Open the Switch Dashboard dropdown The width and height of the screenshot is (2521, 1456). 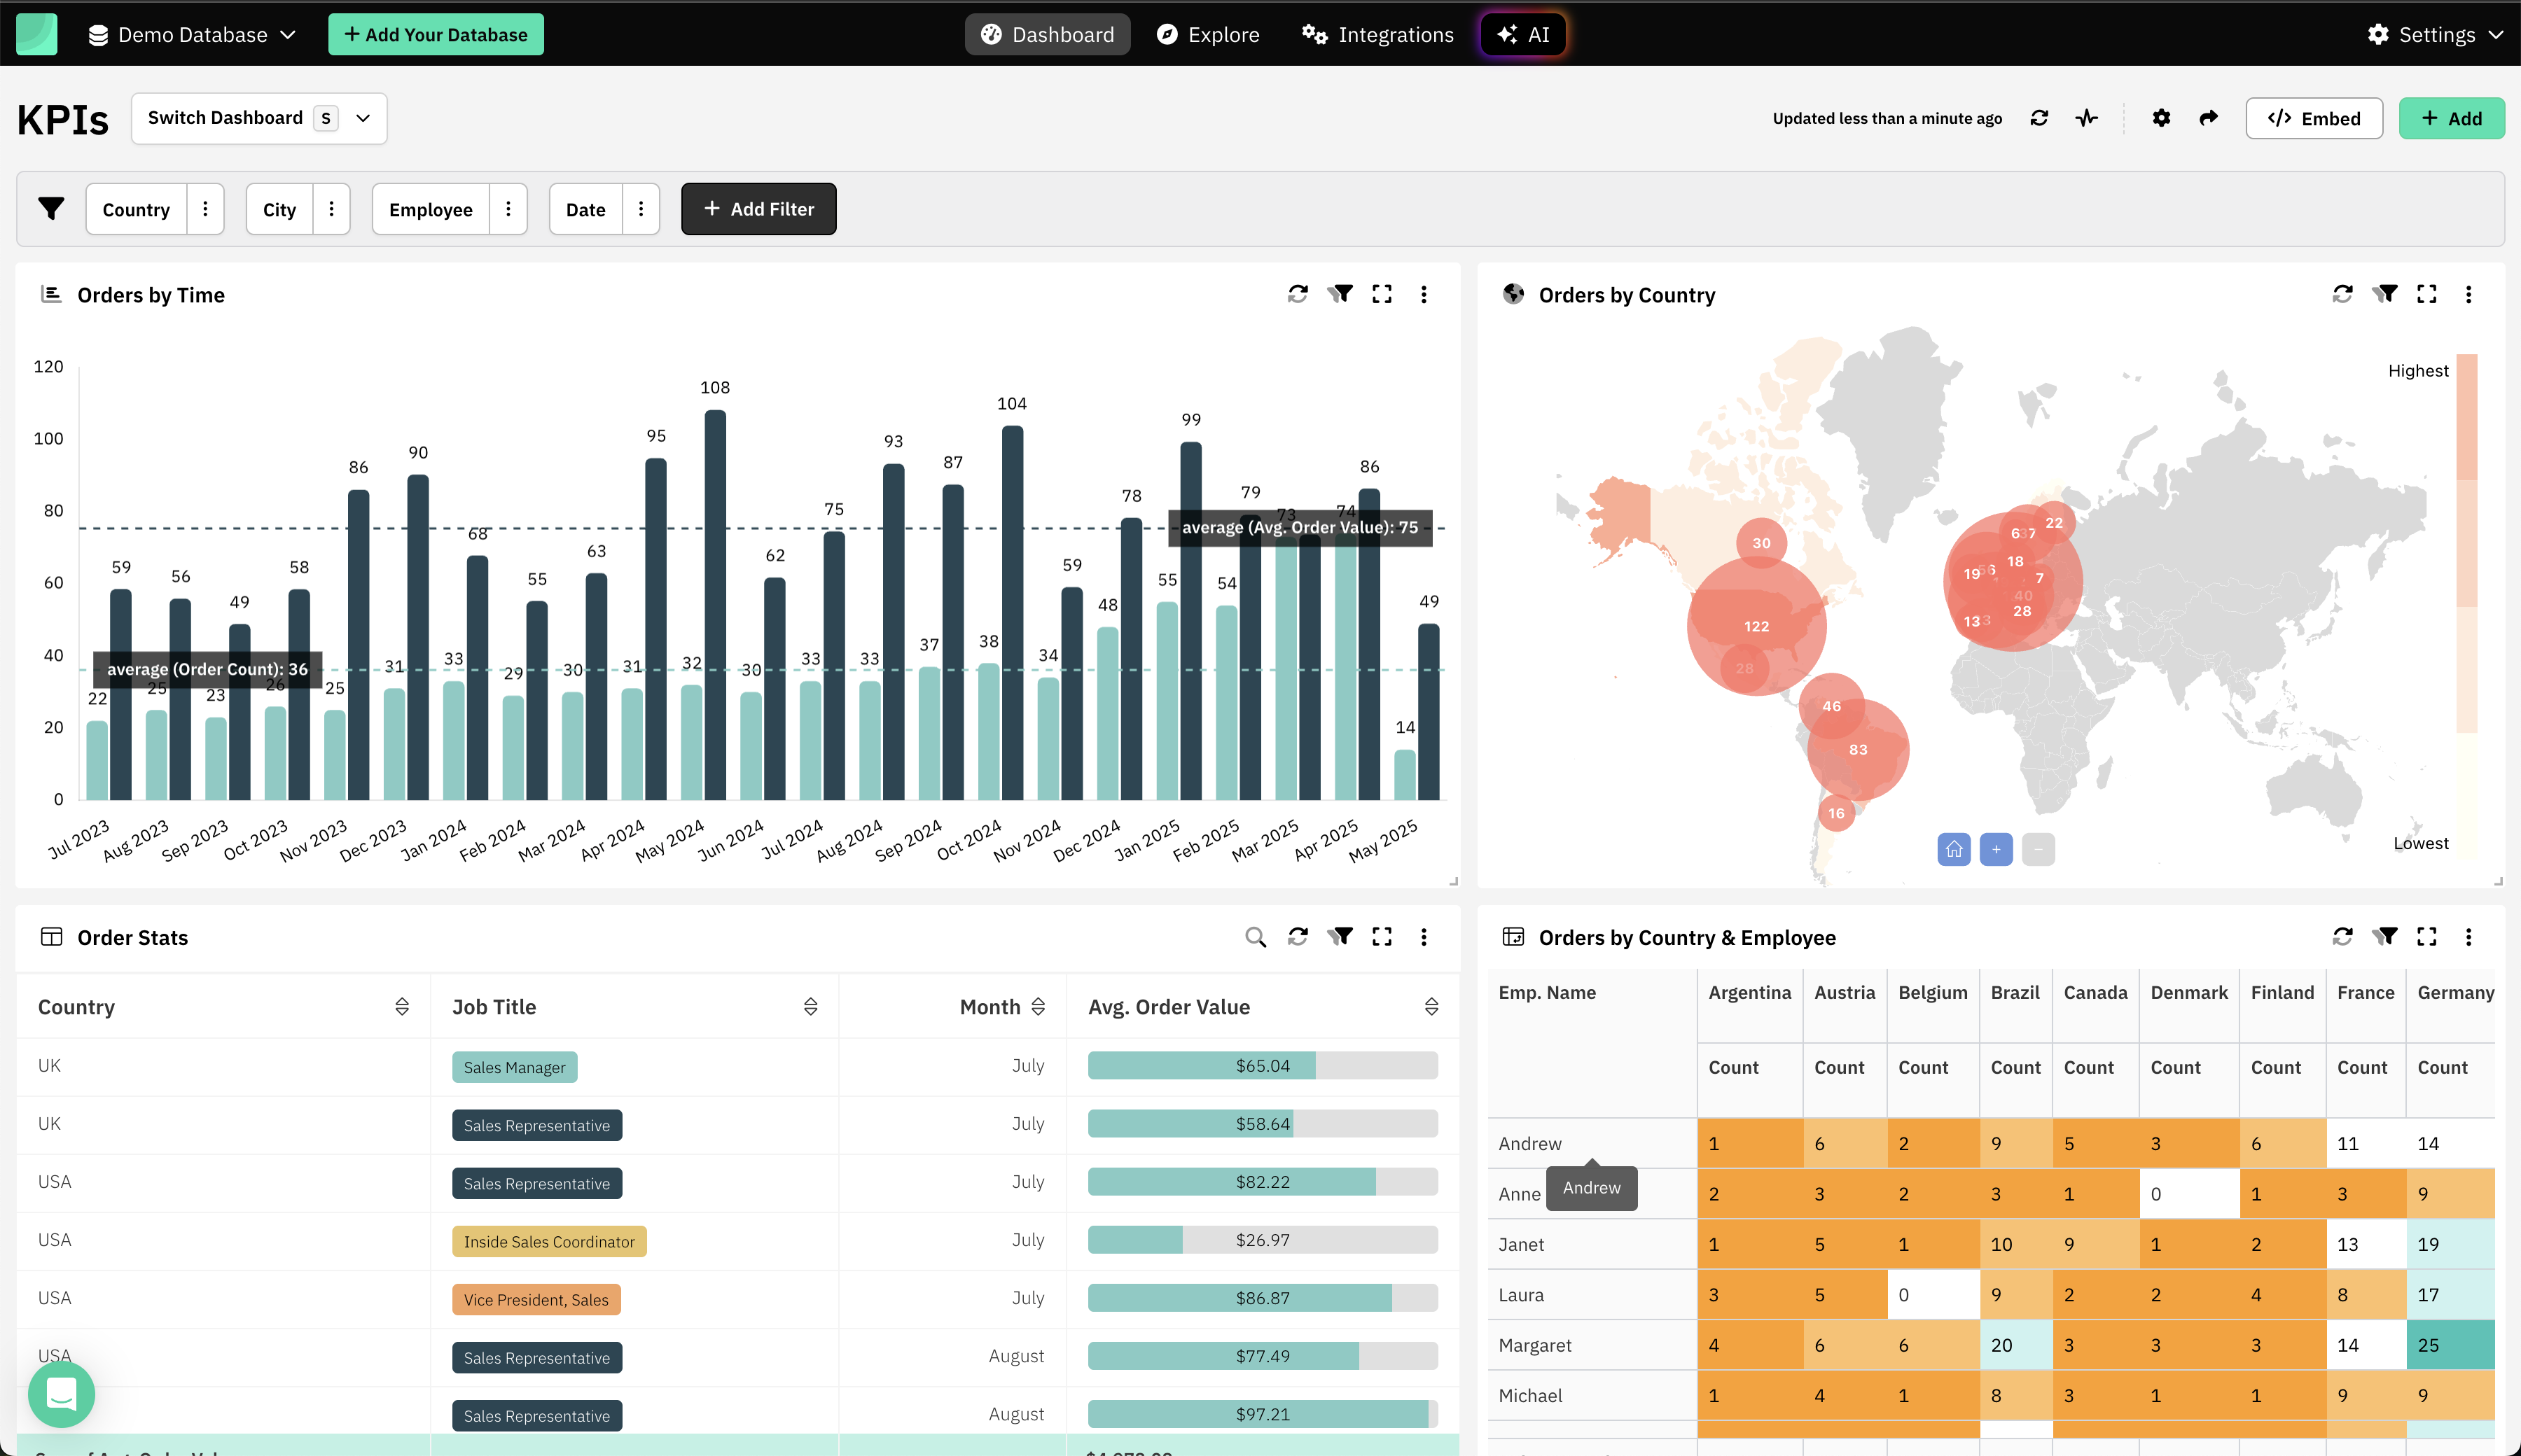259,118
